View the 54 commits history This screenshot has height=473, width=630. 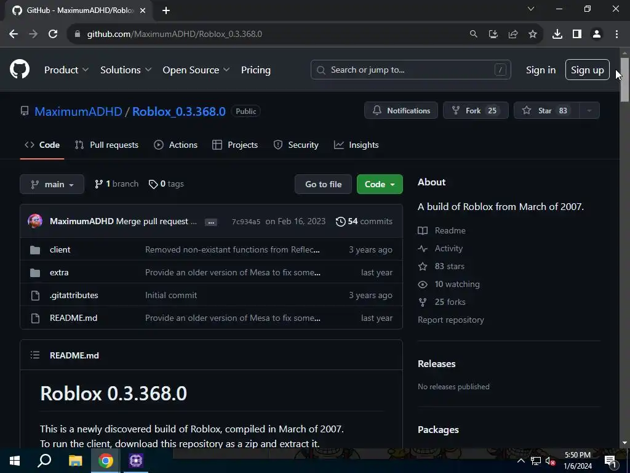click(364, 222)
